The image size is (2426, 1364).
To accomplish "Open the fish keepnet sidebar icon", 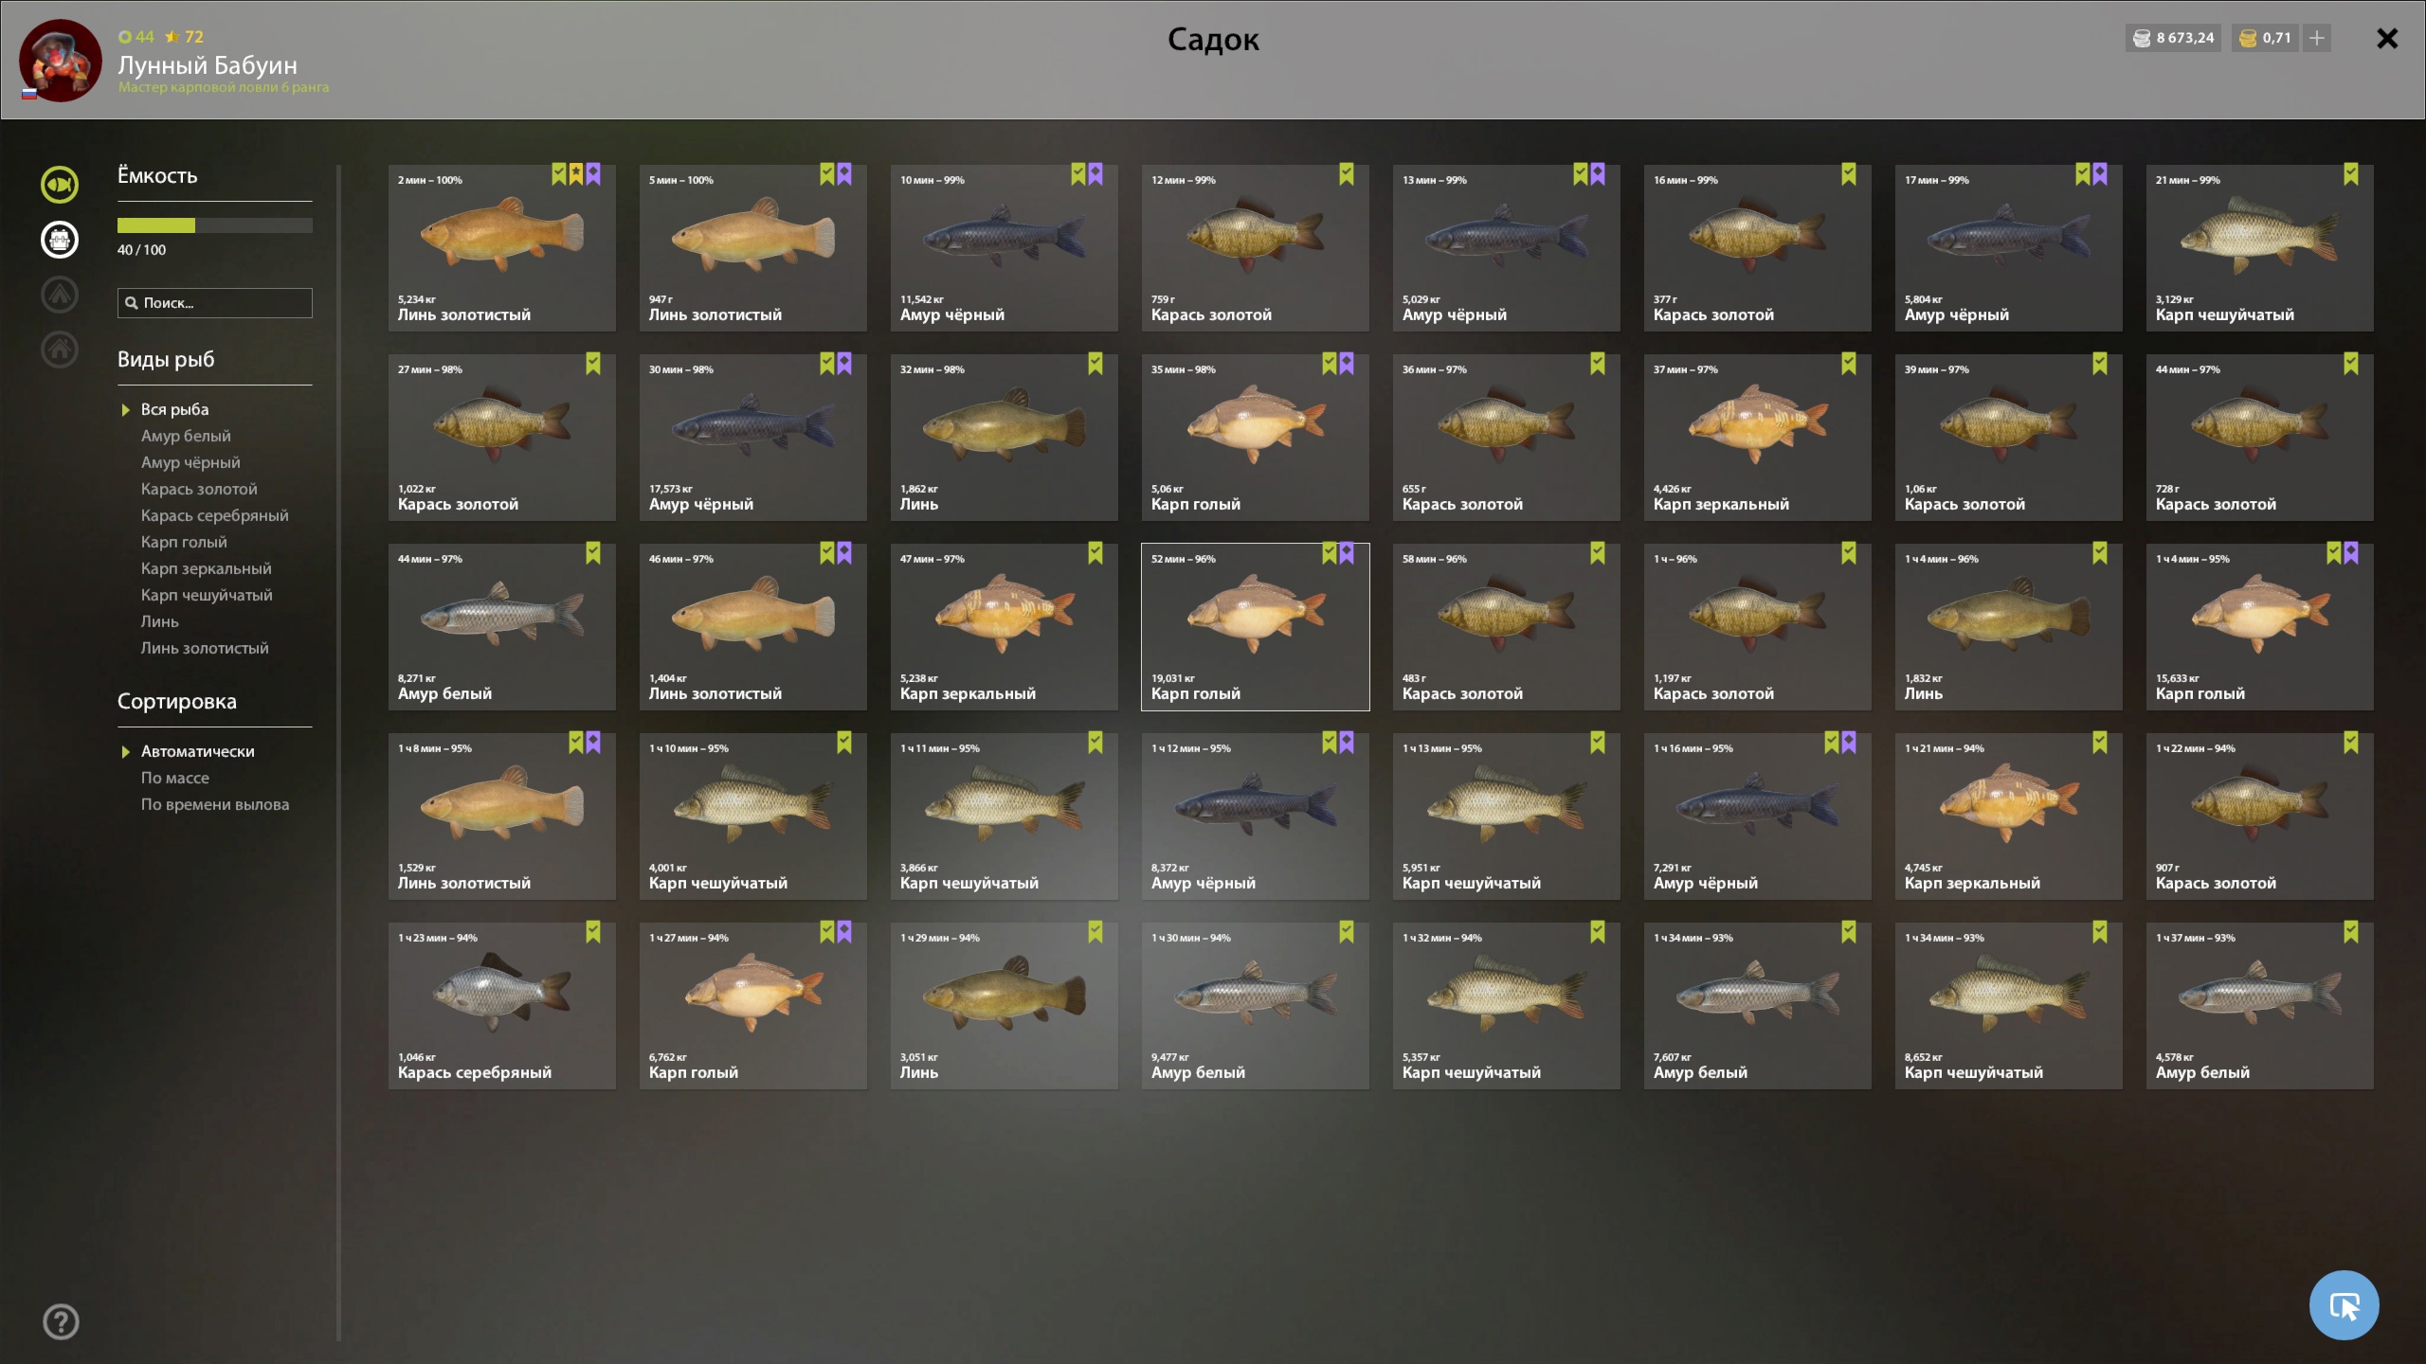I will click(x=60, y=184).
